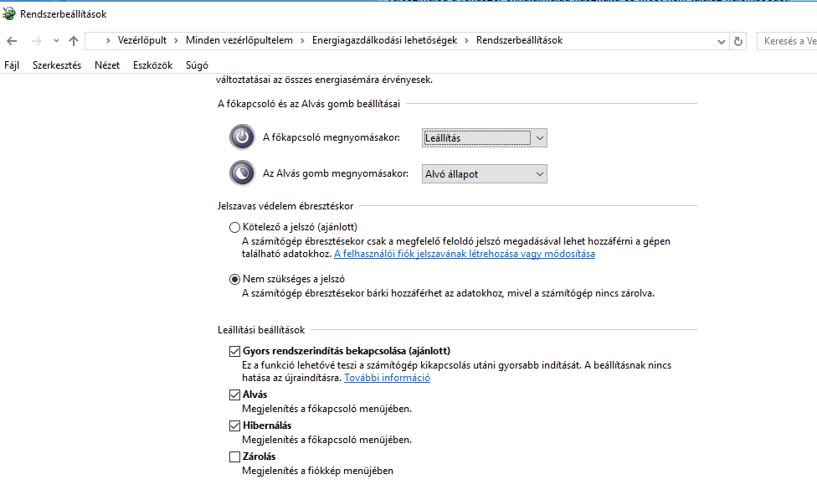Viewport: 817px width, 490px height.
Task: Click the Jelszavas védelem ébresztéskor heading
Action: coord(285,206)
